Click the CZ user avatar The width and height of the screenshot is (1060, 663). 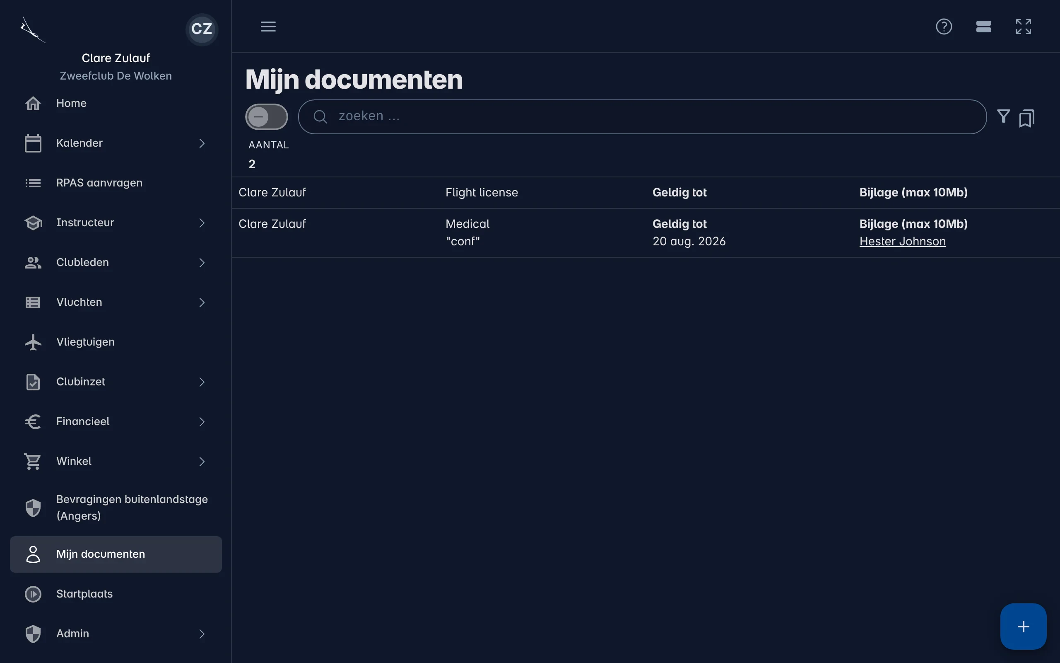[x=202, y=29]
